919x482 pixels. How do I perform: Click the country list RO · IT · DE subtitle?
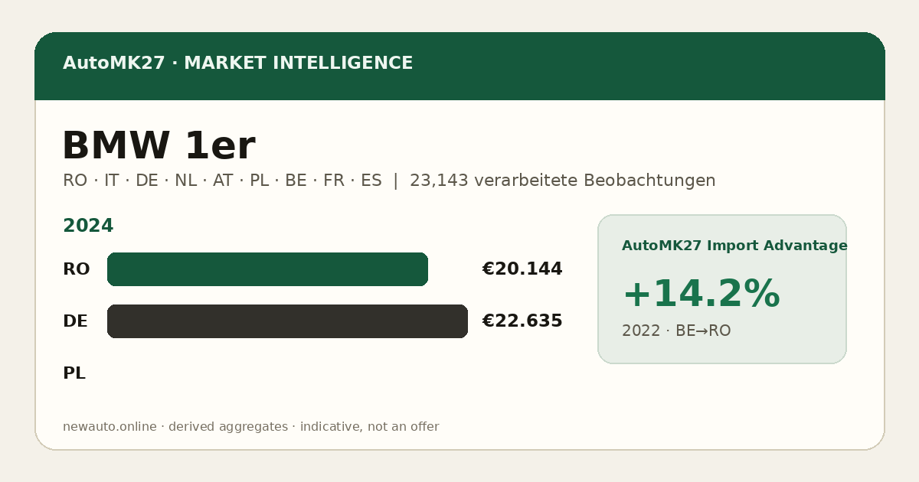[222, 181]
